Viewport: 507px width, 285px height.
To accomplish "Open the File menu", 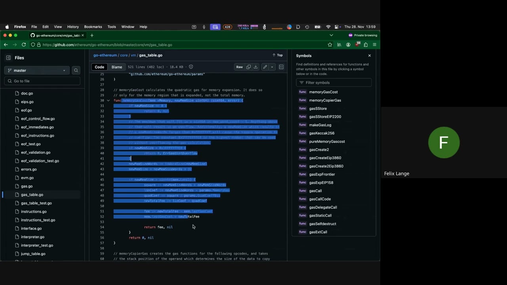I will click(x=34, y=27).
